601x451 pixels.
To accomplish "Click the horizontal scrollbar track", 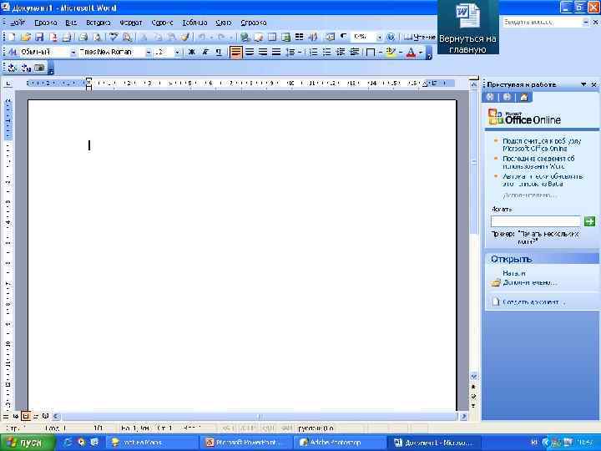I will click(x=259, y=417).
